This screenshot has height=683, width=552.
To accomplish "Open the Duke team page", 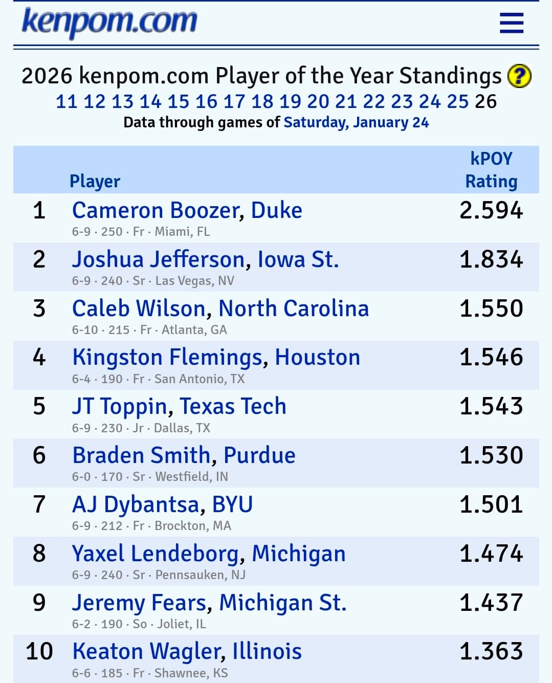I will [277, 210].
